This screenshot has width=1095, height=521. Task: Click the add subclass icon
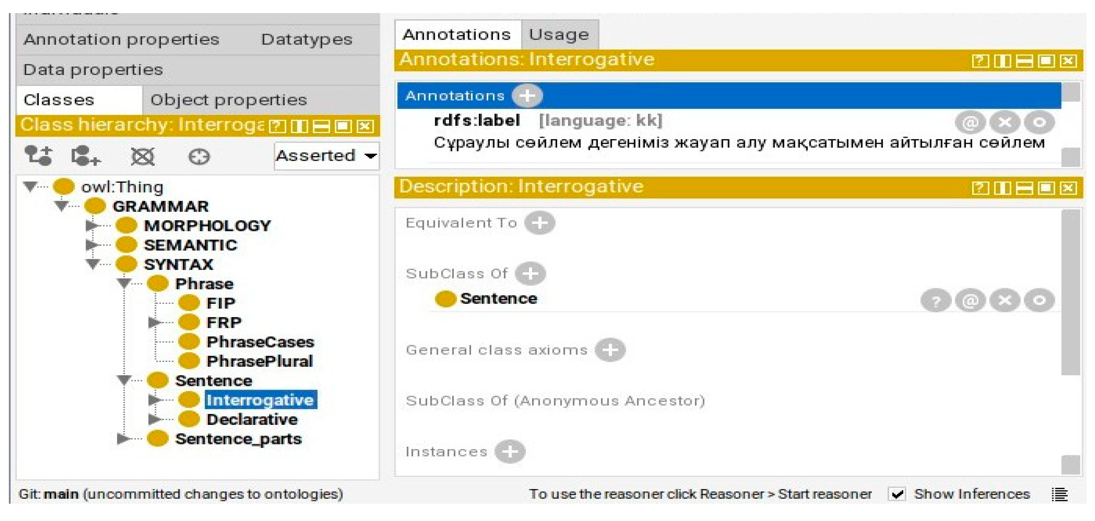[38, 156]
